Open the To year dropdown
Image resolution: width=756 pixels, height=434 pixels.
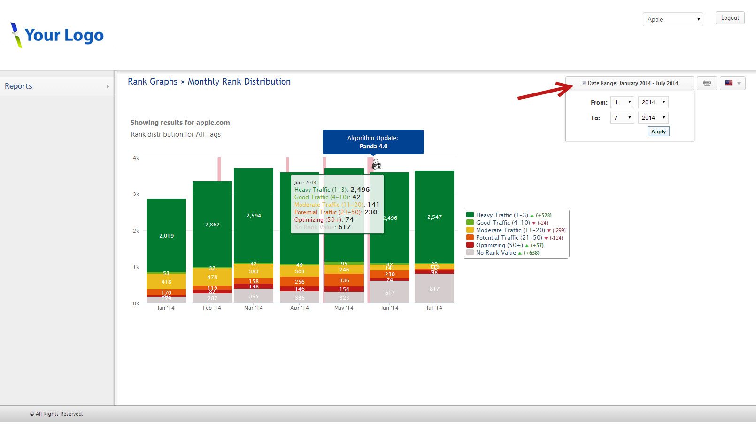(653, 118)
